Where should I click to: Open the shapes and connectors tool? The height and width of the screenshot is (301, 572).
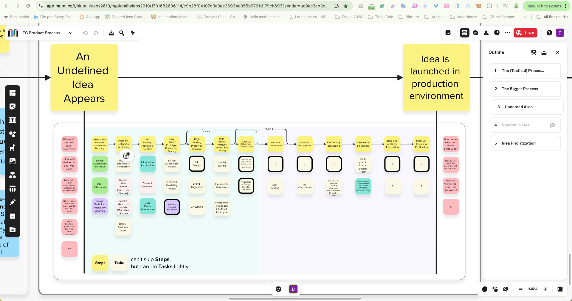(13, 134)
